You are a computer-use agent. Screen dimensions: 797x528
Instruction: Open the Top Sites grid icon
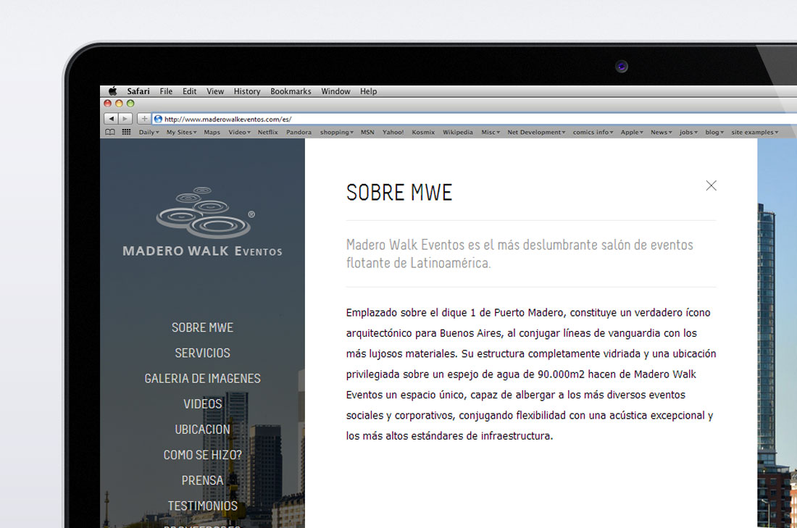tap(126, 133)
